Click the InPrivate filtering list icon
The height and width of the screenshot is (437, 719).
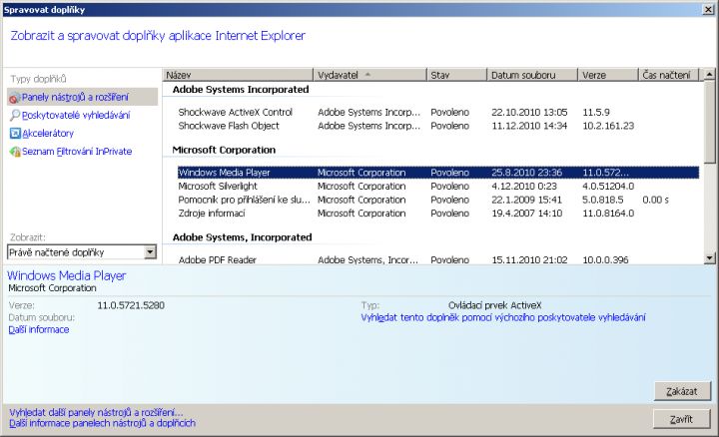15,152
